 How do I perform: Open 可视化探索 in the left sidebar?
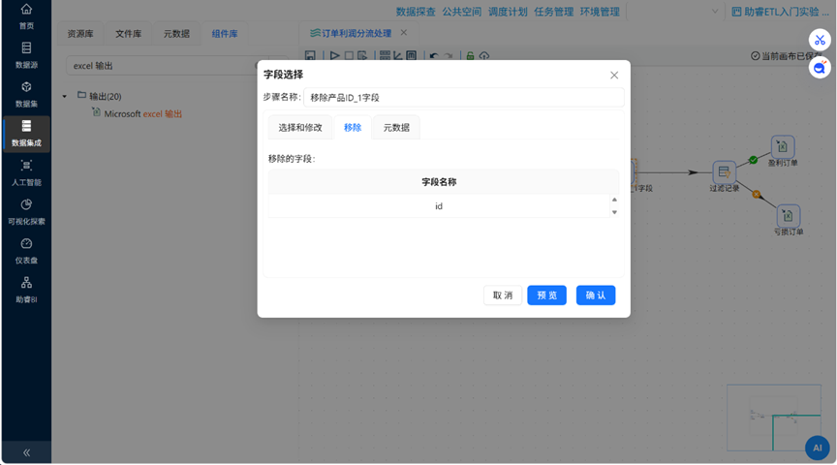pyautogui.click(x=26, y=211)
